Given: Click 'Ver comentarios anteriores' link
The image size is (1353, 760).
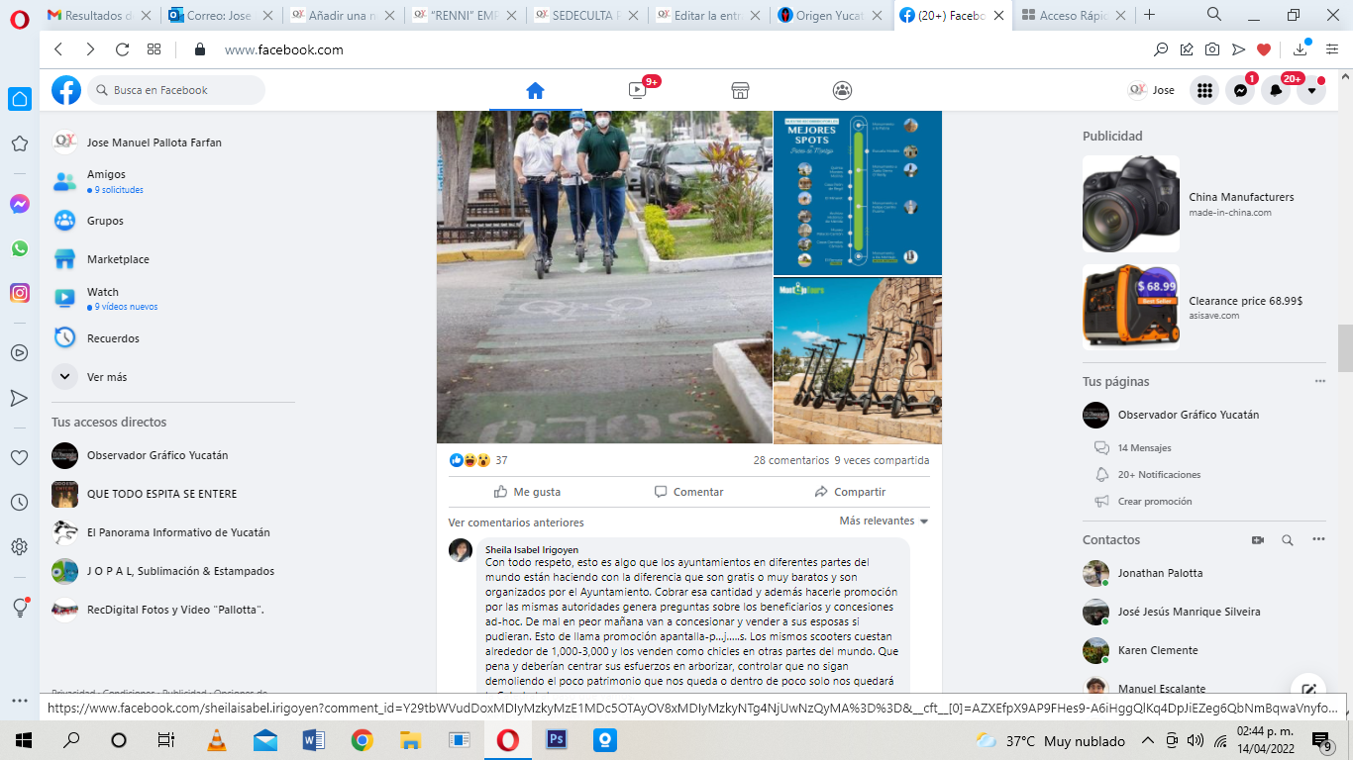Looking at the screenshot, I should pos(516,522).
